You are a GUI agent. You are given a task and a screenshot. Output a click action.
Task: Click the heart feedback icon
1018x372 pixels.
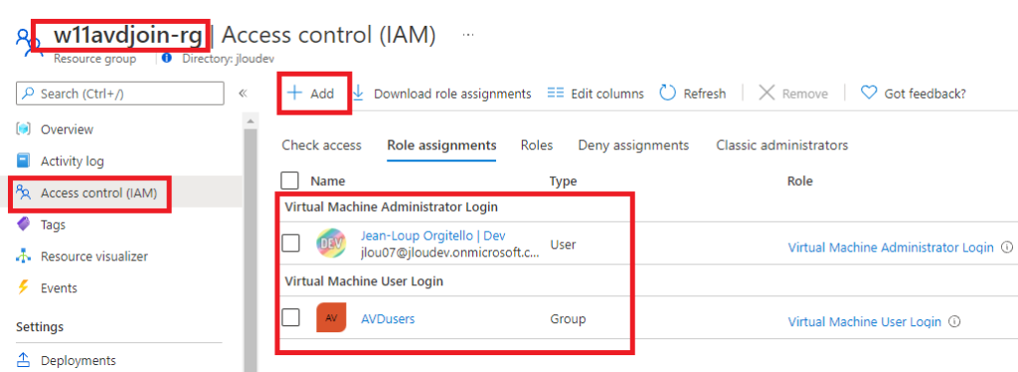[x=869, y=93]
